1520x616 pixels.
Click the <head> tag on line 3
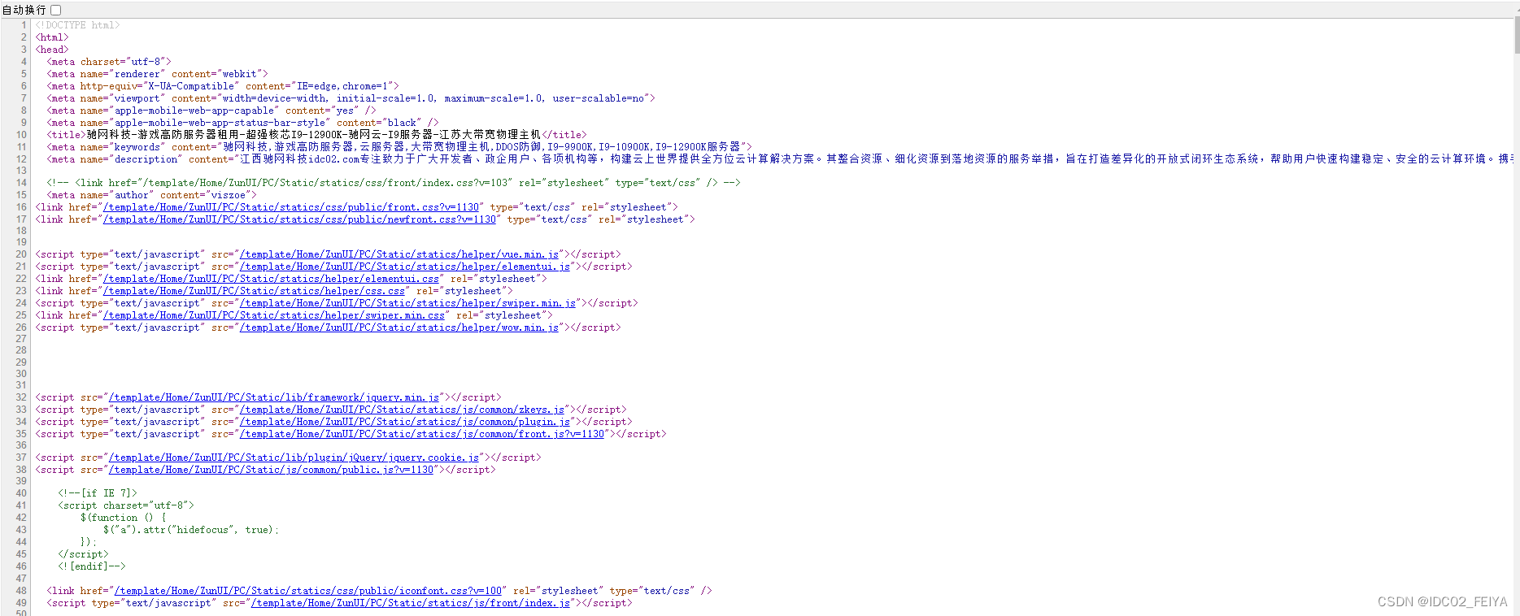point(52,50)
